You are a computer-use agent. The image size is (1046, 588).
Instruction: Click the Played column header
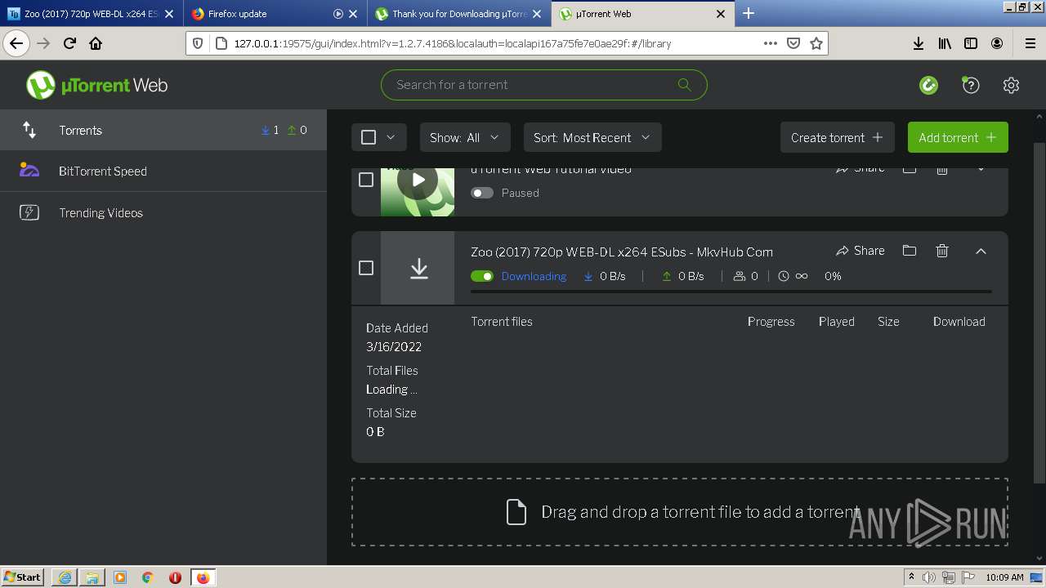[x=837, y=322]
